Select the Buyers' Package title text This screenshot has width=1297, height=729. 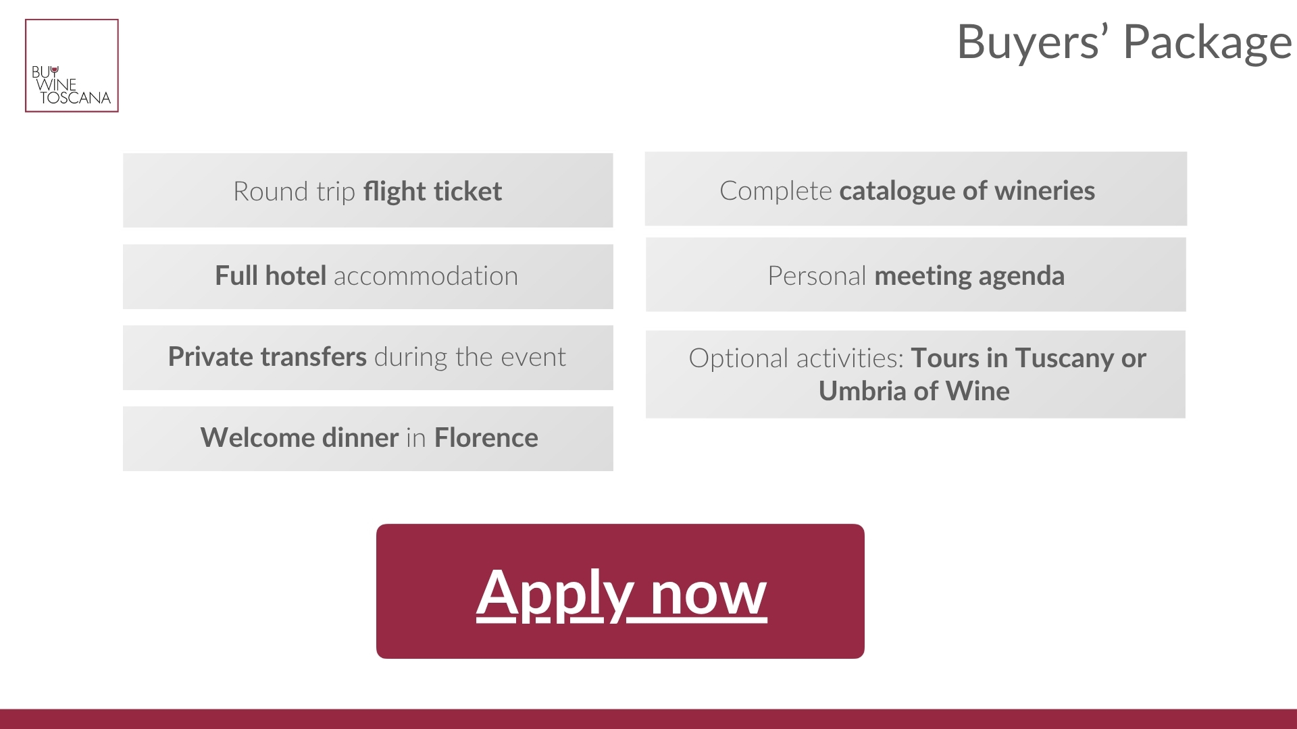click(1124, 42)
